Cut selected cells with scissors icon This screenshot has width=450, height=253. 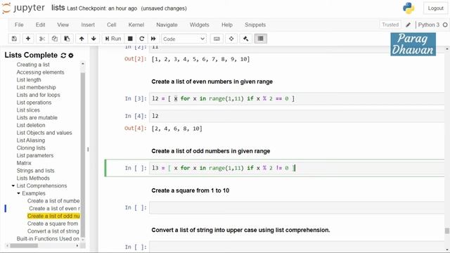pos(42,39)
